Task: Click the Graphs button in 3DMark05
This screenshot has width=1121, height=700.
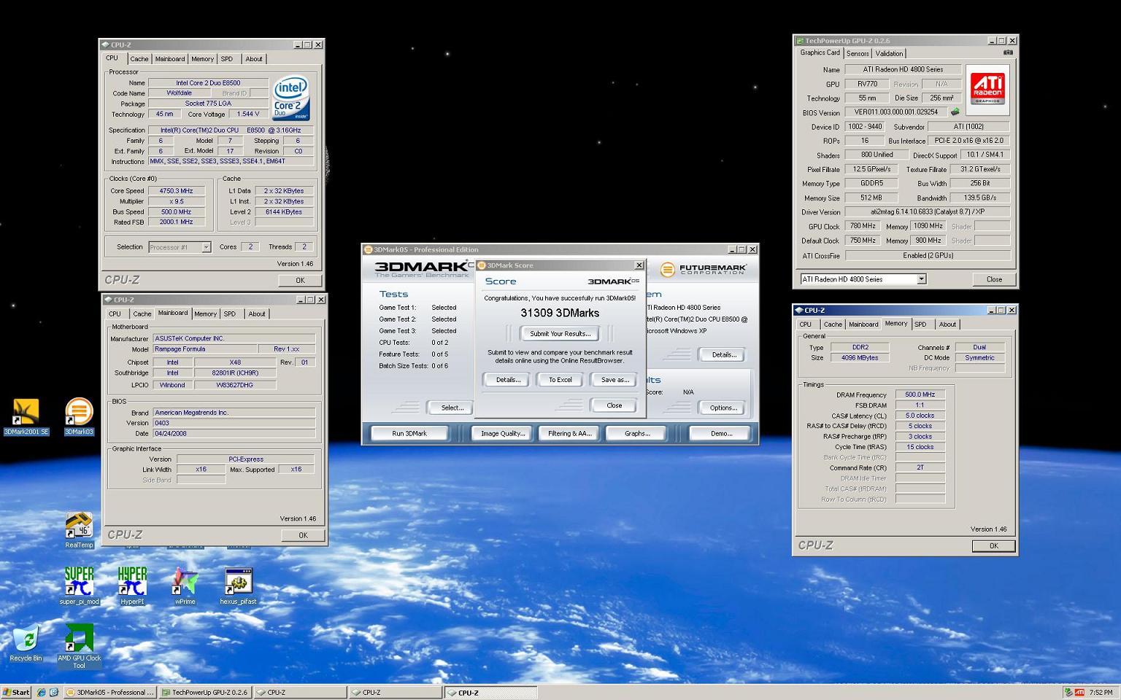Action: (636, 433)
